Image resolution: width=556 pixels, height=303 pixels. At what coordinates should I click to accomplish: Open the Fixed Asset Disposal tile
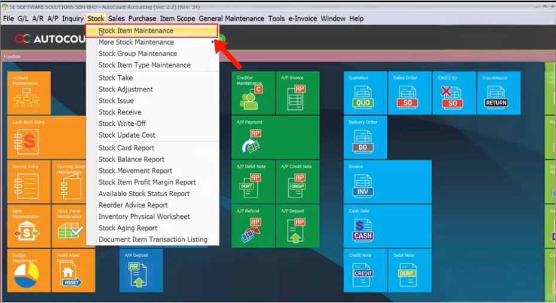click(x=74, y=270)
